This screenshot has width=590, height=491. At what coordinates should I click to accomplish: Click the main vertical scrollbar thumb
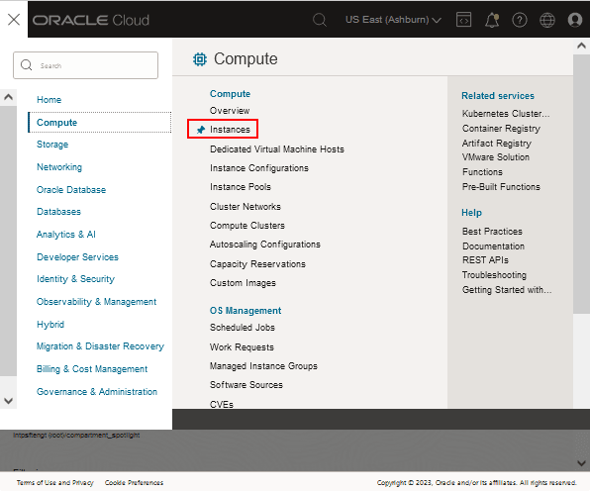(x=581, y=183)
